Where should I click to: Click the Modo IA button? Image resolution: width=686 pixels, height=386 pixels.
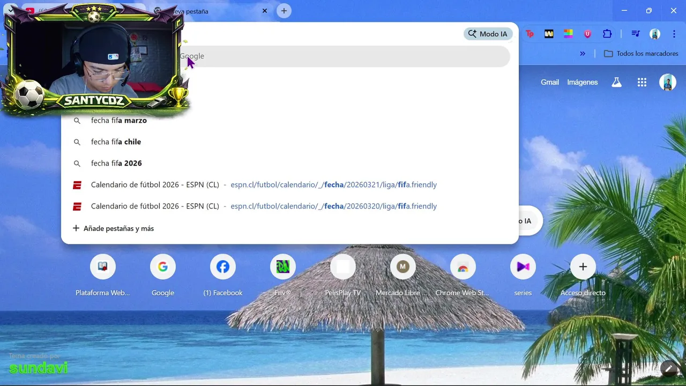click(x=488, y=34)
